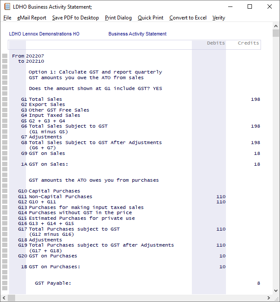Click vertical scrollbar up arrow

tap(276, 26)
